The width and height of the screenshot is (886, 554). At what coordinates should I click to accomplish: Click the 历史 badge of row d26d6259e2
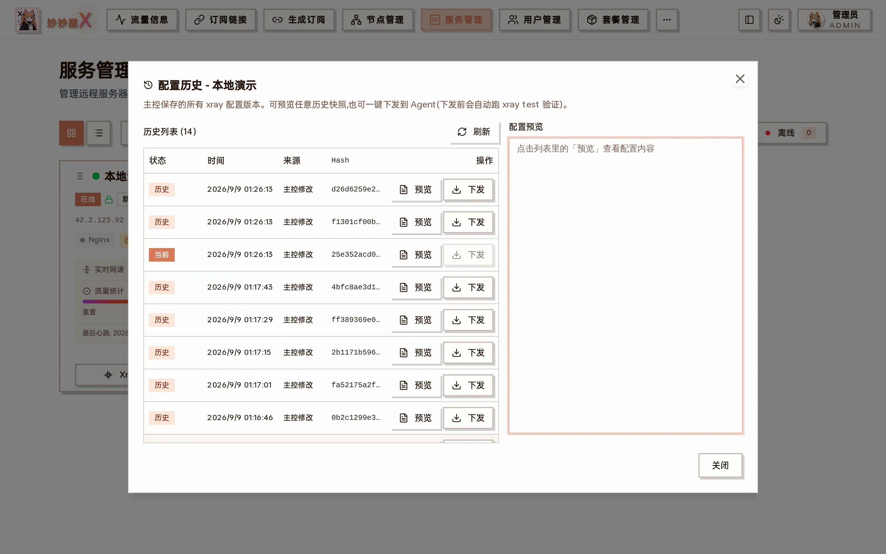[162, 189]
